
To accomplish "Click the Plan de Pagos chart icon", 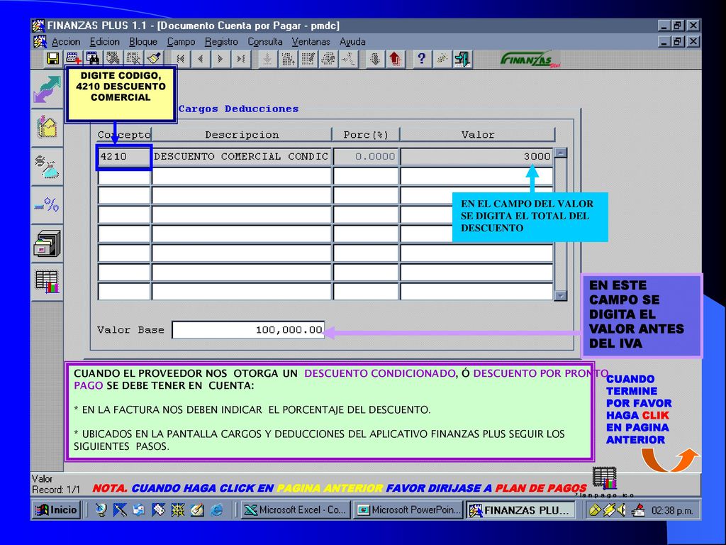I will (x=604, y=478).
